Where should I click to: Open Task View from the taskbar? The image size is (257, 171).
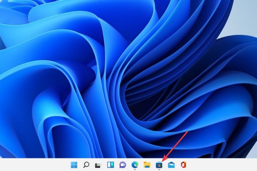coord(99,165)
